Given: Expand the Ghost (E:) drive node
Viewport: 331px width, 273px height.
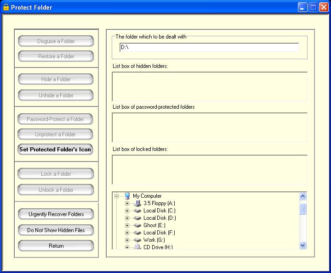Looking at the screenshot, I should coord(127,226).
